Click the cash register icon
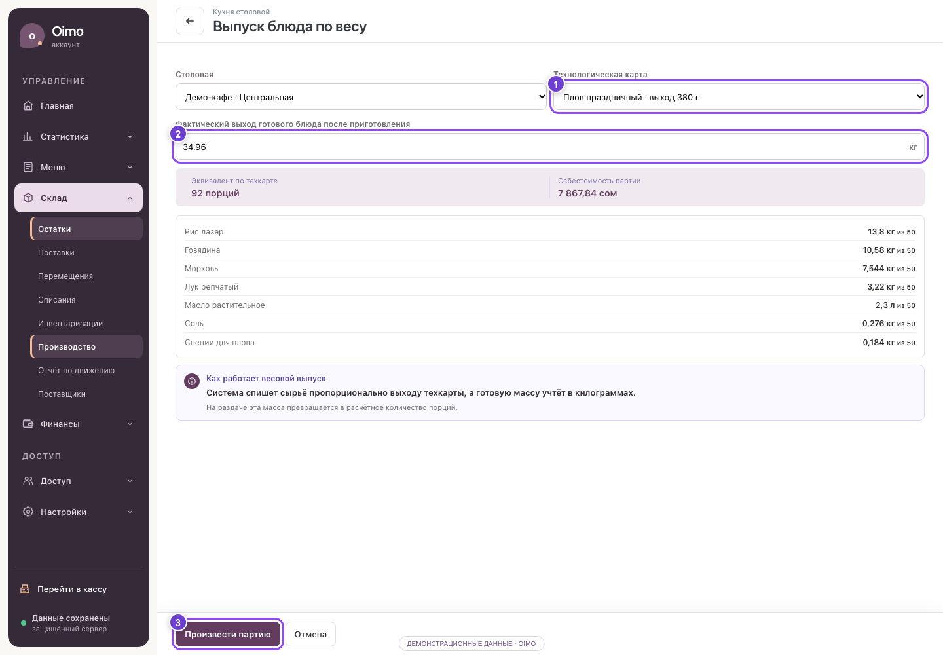Image resolution: width=943 pixels, height=655 pixels. click(25, 589)
